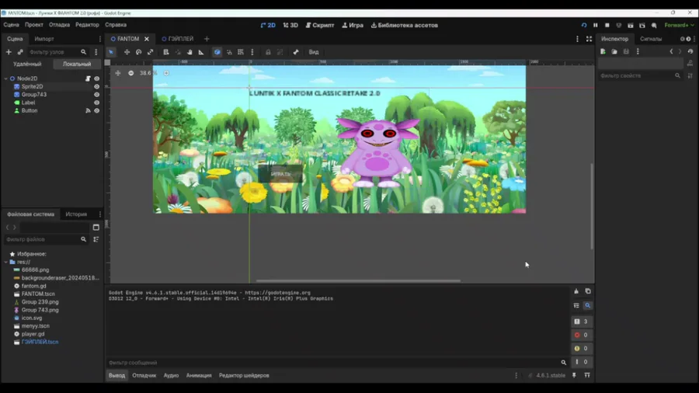Switch to Скрипт workspace
The height and width of the screenshot is (393, 699).
[320, 26]
